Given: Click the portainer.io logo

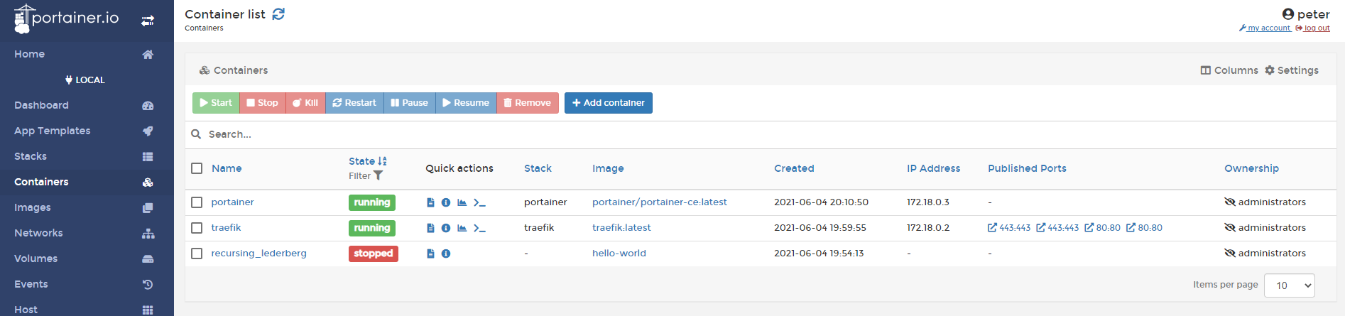Looking at the screenshot, I should coord(67,18).
